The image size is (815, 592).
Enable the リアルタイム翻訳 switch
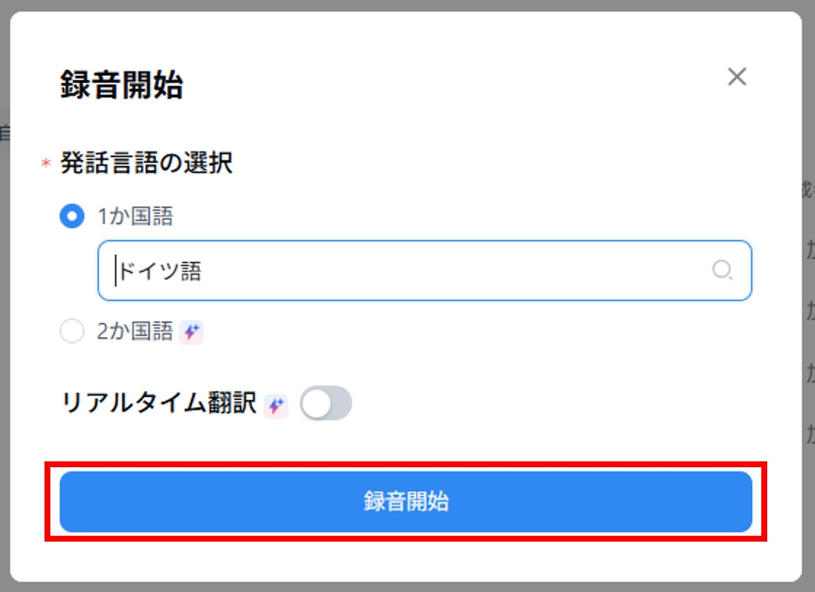325,403
